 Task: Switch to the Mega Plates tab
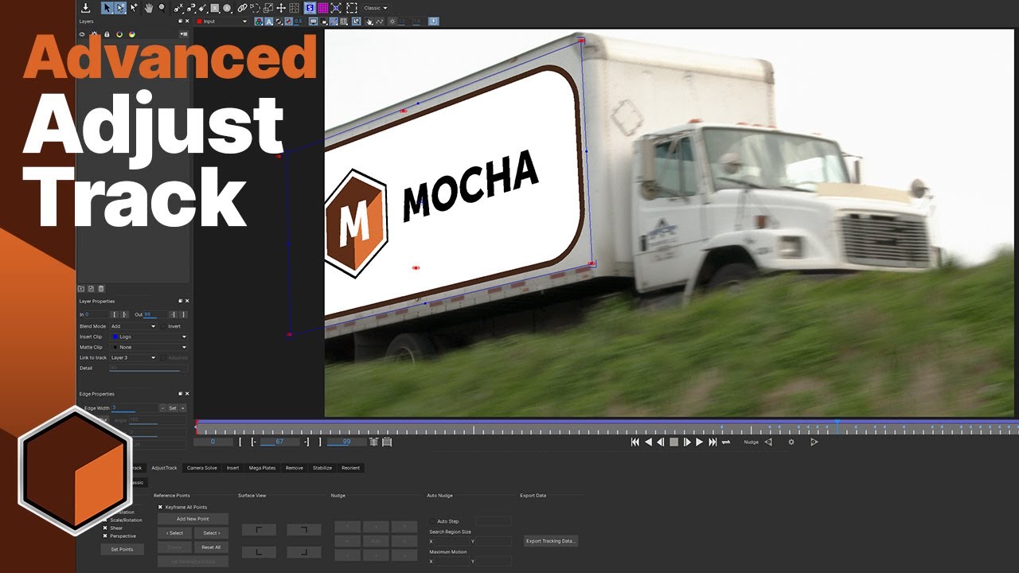click(x=262, y=468)
